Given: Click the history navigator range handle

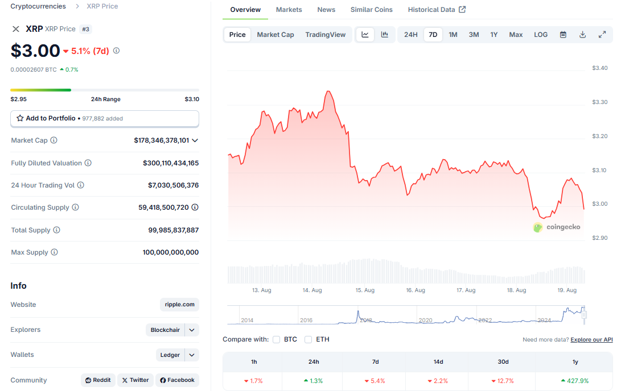Looking at the screenshot, I should coord(584,315).
